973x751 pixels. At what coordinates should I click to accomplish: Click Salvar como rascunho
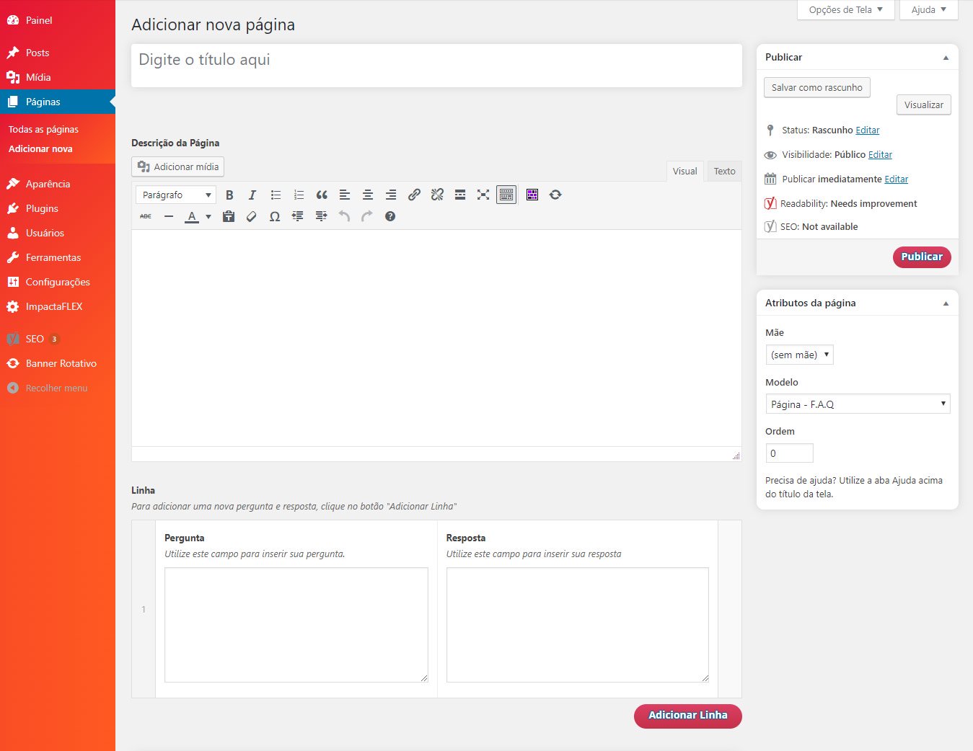click(817, 87)
